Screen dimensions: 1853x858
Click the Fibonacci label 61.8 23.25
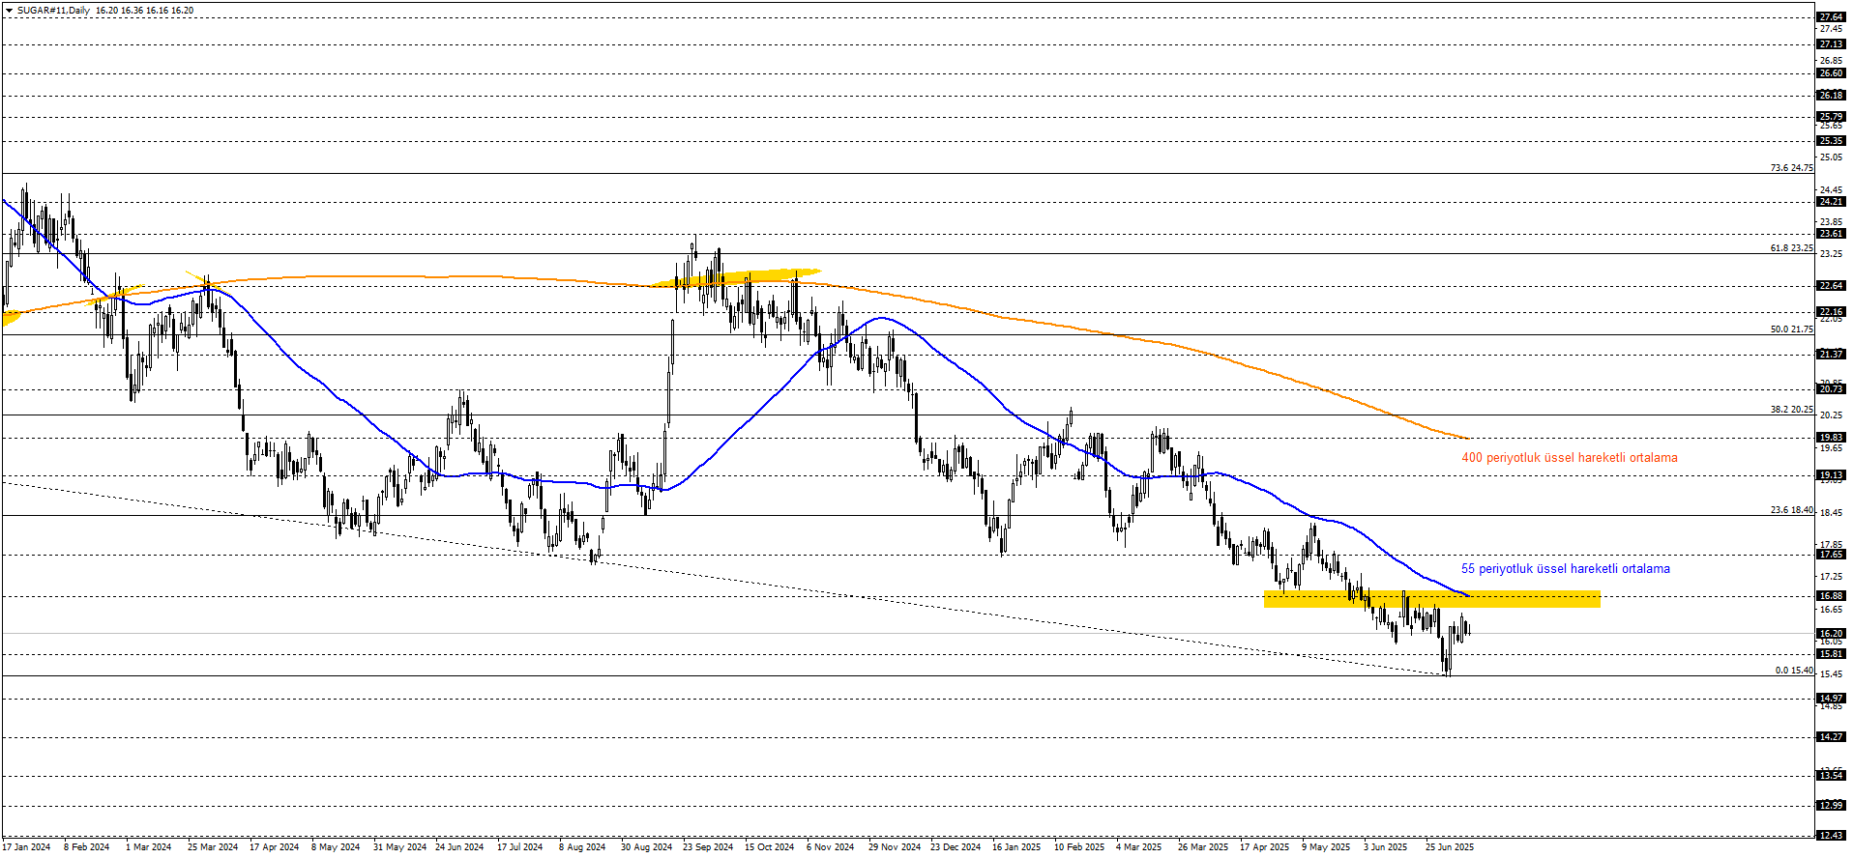tap(1792, 248)
